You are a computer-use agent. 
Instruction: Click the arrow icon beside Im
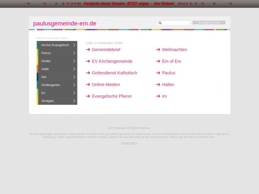[158, 96]
